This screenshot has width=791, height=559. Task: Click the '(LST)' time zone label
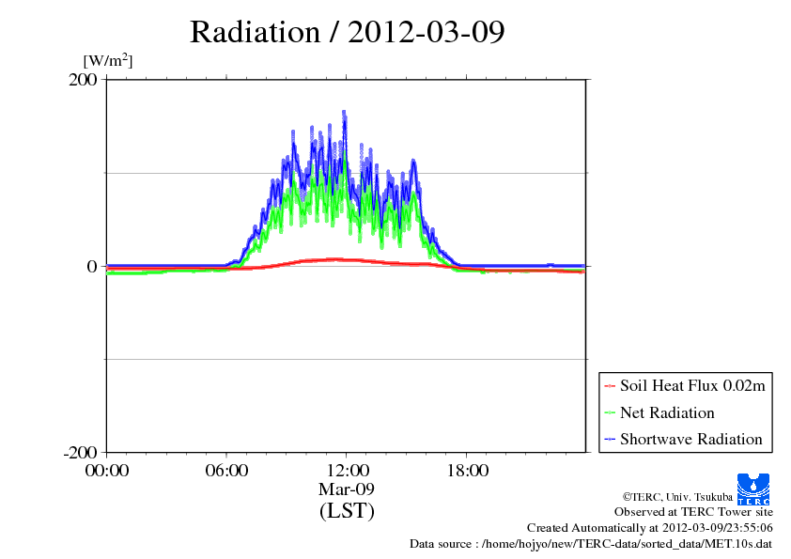point(347,510)
